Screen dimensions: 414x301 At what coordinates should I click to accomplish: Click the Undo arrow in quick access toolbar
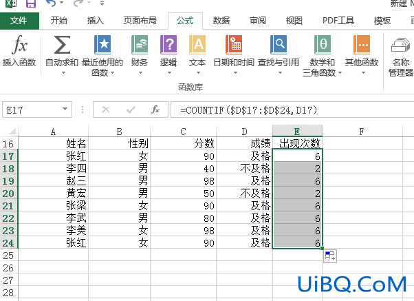click(x=51, y=3)
